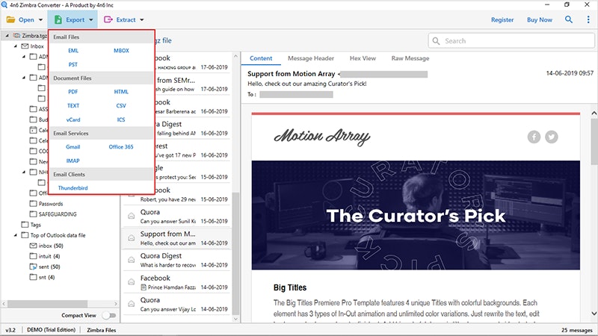
Task: Choose ICS export format
Action: [121, 119]
